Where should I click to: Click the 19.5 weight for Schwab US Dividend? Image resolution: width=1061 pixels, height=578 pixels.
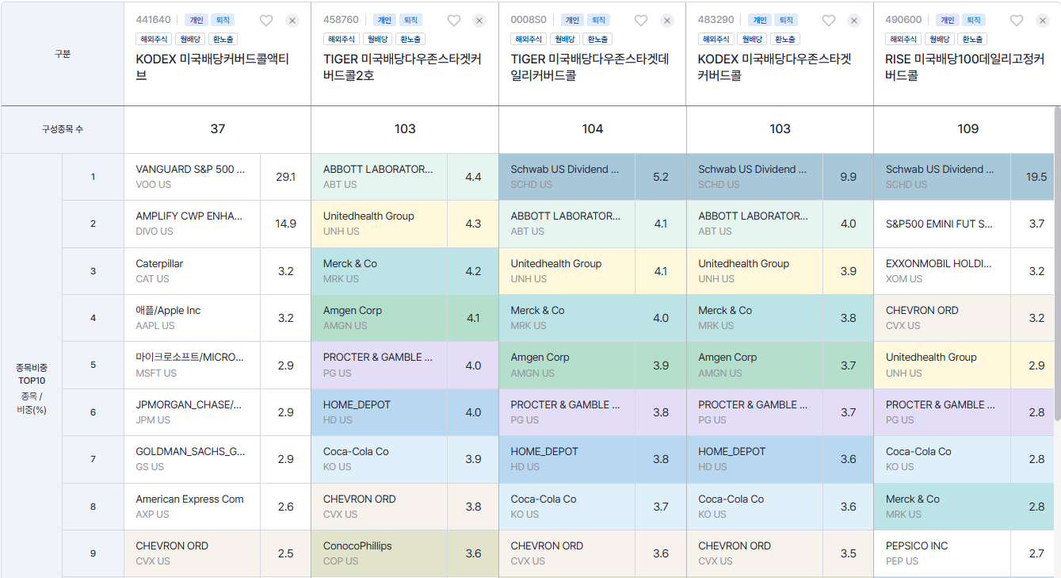(1036, 177)
